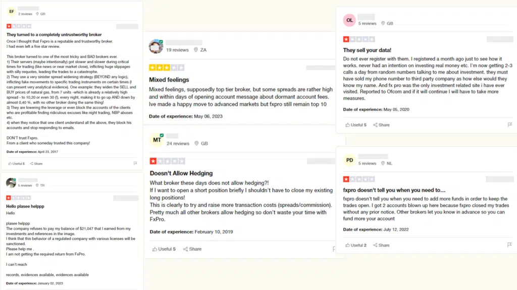
Task: Flag the "They sell your data!" review
Action: coord(509,124)
